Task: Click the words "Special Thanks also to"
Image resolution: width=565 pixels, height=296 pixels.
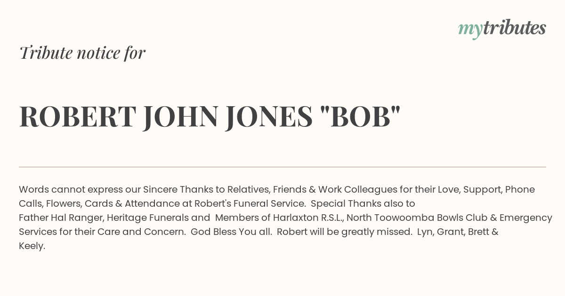Action: (x=363, y=203)
